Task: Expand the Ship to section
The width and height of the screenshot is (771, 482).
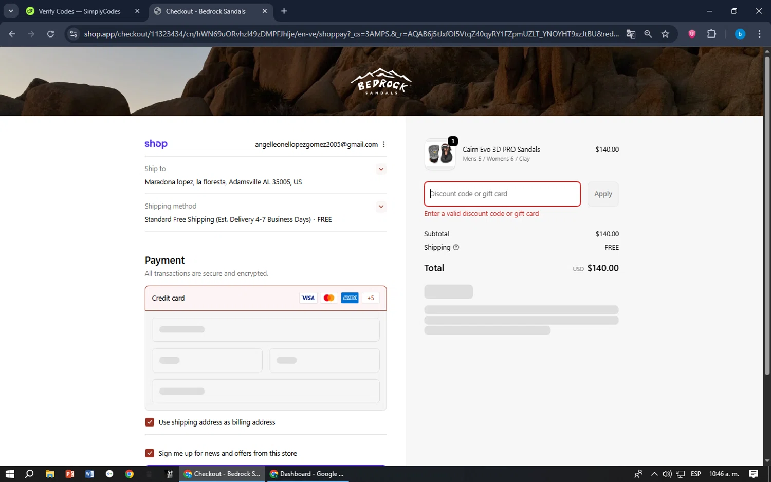Action: coord(381,169)
